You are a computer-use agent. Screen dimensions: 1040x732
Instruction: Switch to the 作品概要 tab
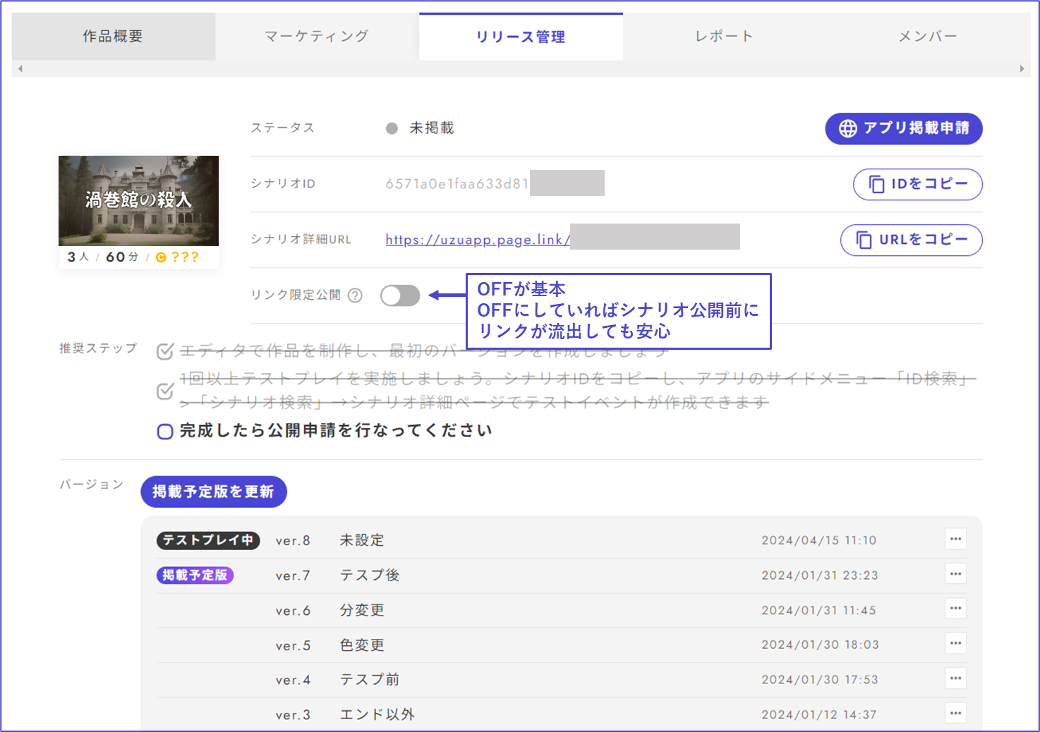(113, 37)
